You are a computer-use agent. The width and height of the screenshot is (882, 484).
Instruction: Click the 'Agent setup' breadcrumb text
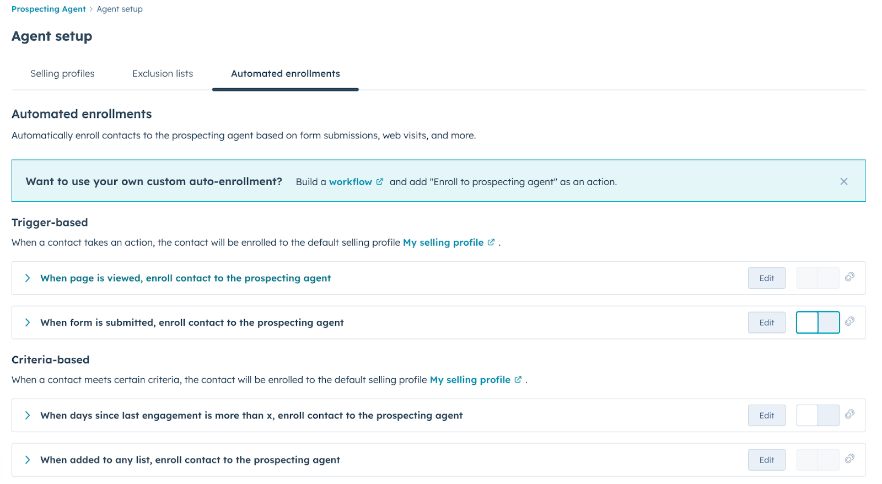coord(120,9)
